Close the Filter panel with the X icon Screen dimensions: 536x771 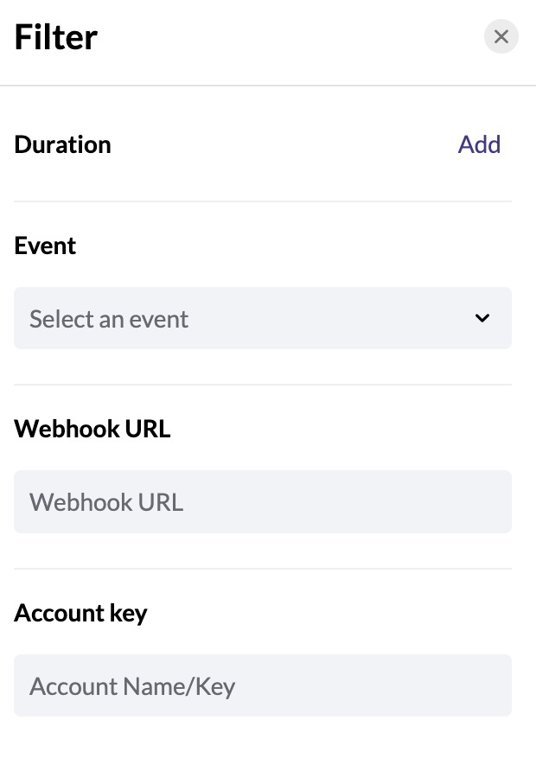[501, 36]
